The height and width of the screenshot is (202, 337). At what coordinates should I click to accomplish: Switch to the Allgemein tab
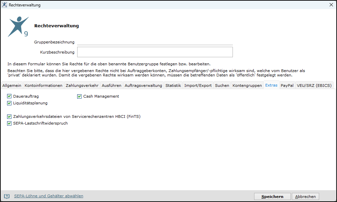pyautogui.click(x=12, y=86)
